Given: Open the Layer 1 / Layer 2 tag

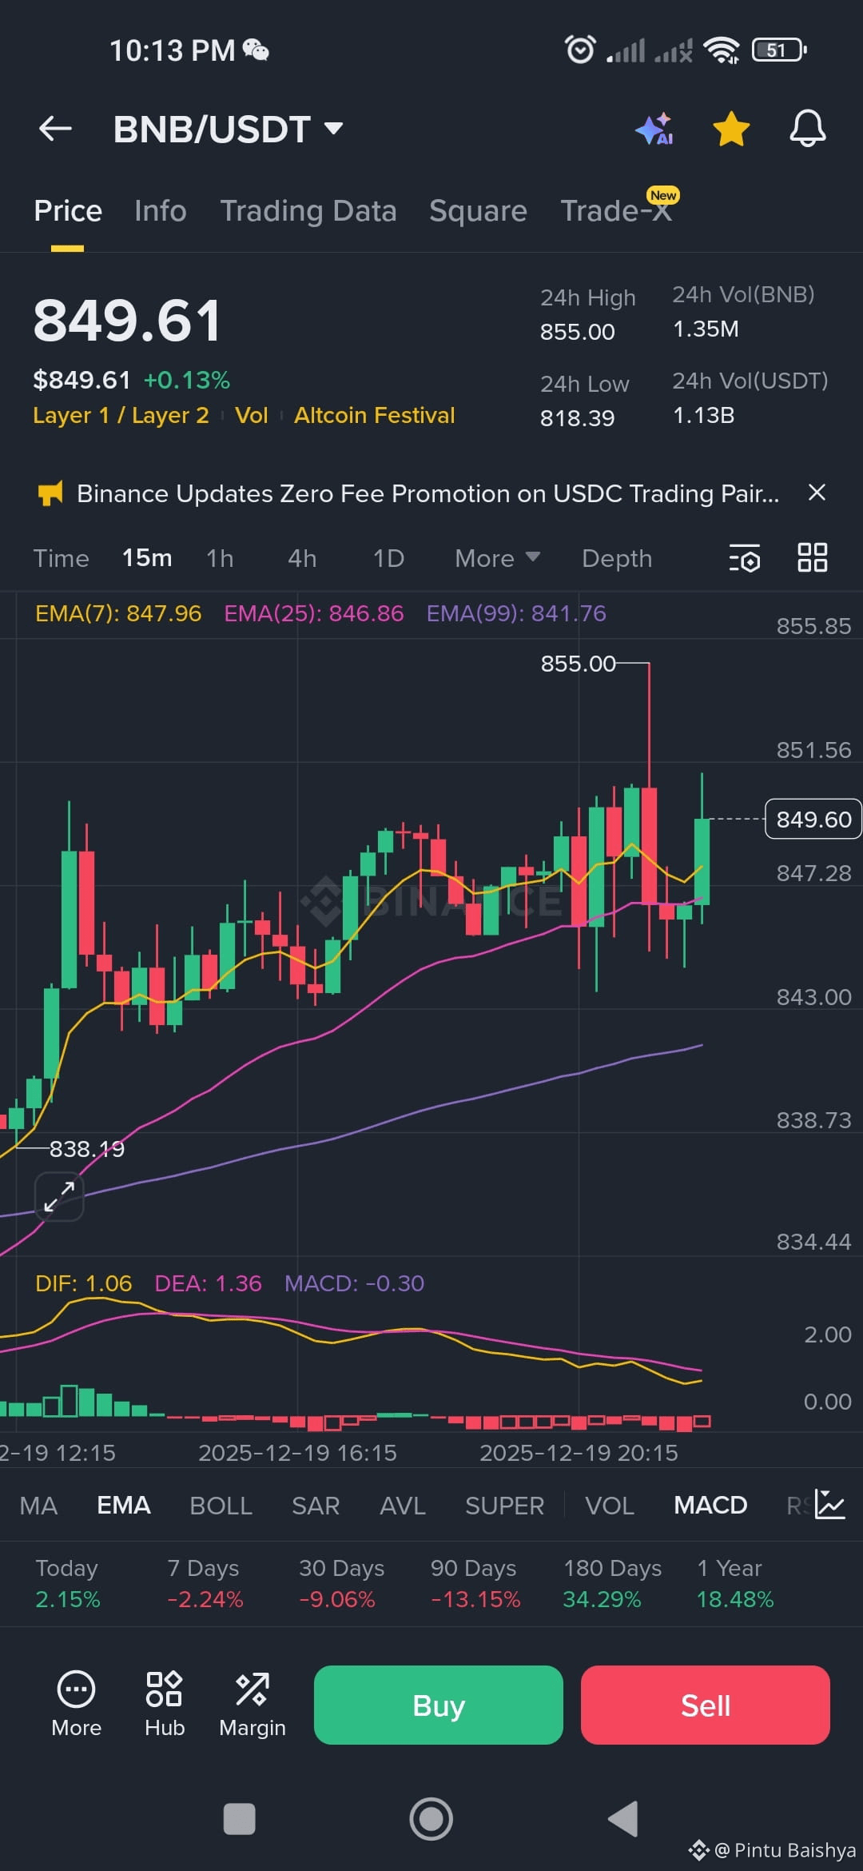Looking at the screenshot, I should (121, 416).
